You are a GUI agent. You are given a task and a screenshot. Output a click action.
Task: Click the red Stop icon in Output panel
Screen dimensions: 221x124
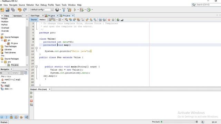31,101
